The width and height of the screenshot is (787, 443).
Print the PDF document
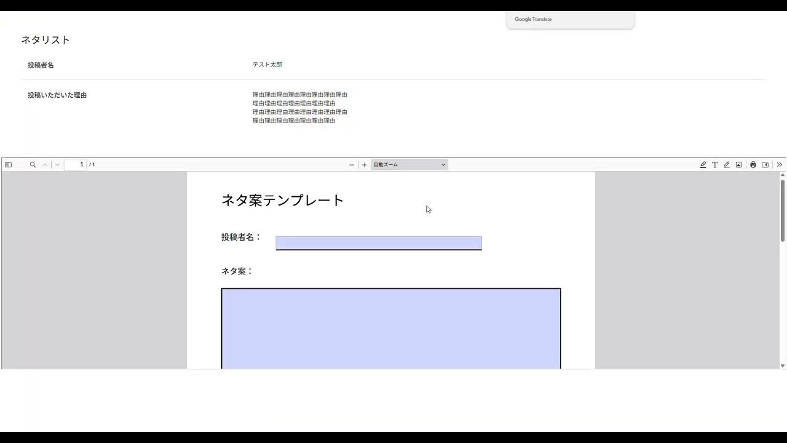tap(753, 165)
